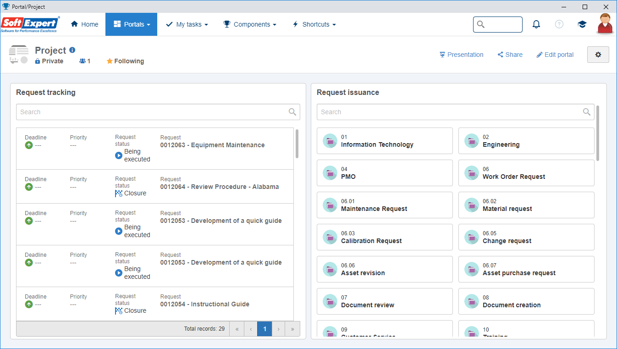
Task: Open the portal settings gear
Action: point(598,55)
